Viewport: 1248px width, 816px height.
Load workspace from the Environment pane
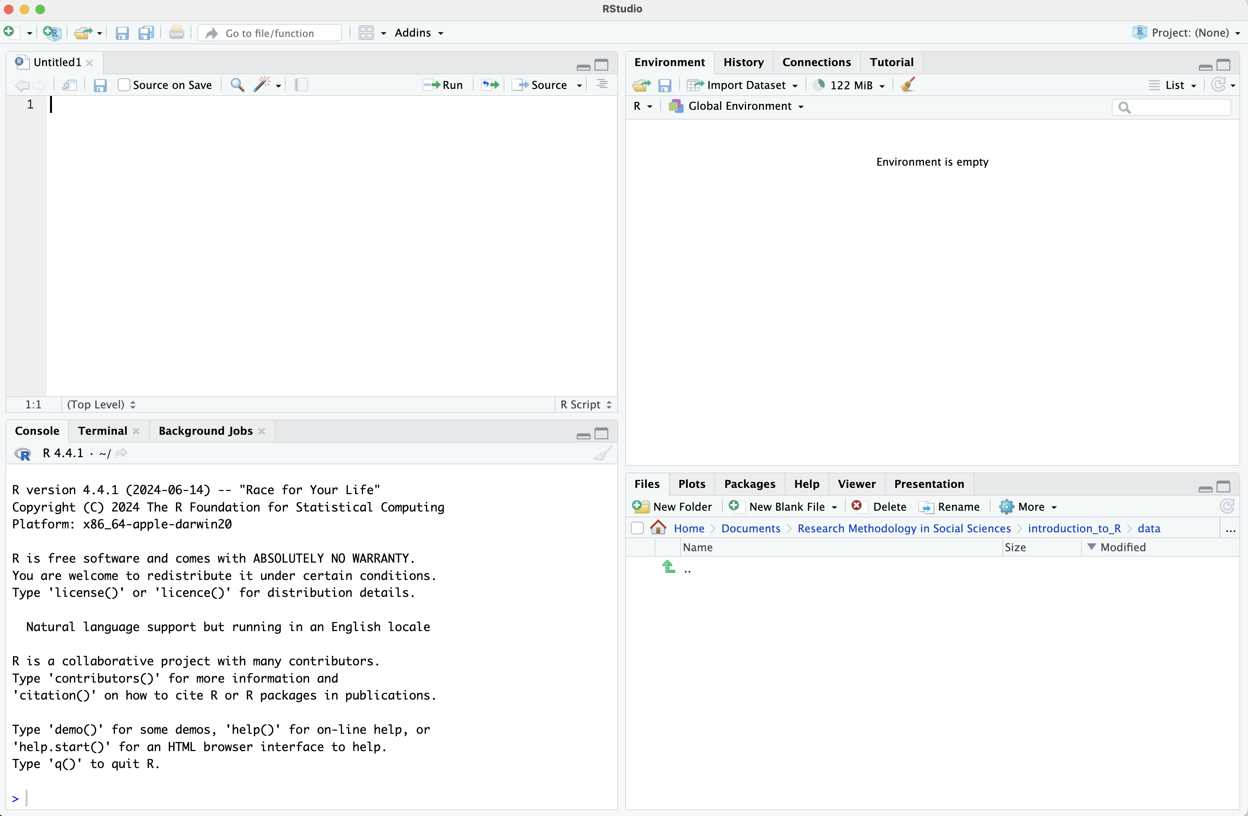coord(641,85)
